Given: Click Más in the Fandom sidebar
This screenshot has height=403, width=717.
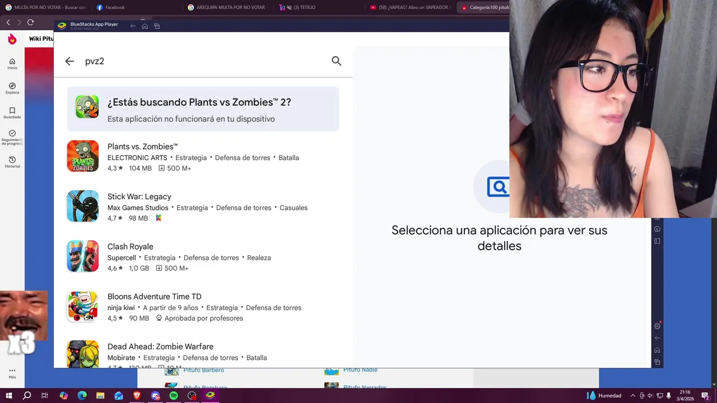Looking at the screenshot, I should pos(12,373).
